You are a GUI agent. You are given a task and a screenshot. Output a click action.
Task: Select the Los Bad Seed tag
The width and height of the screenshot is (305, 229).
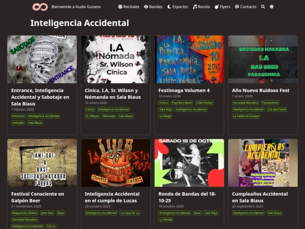tap(277, 110)
